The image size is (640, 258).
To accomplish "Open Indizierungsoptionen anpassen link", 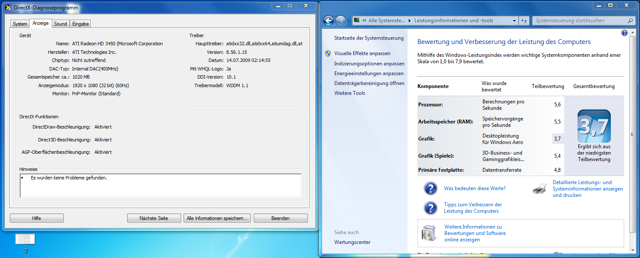I will [369, 64].
